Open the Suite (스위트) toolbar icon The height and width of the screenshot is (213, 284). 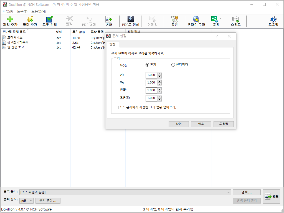[x=236, y=19]
